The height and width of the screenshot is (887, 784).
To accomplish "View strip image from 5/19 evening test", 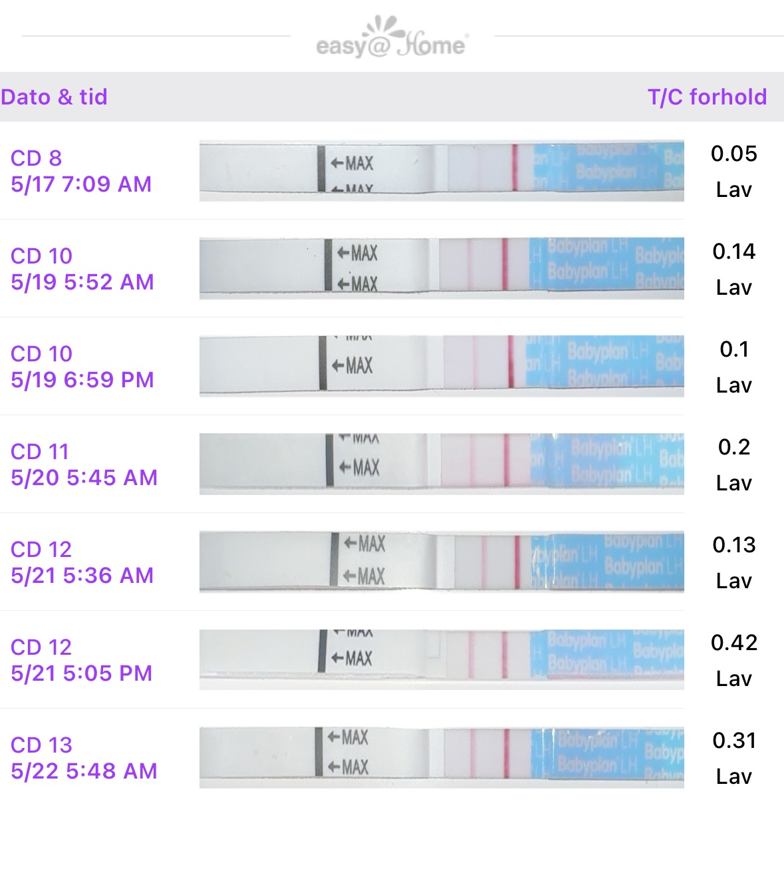I will (x=442, y=366).
